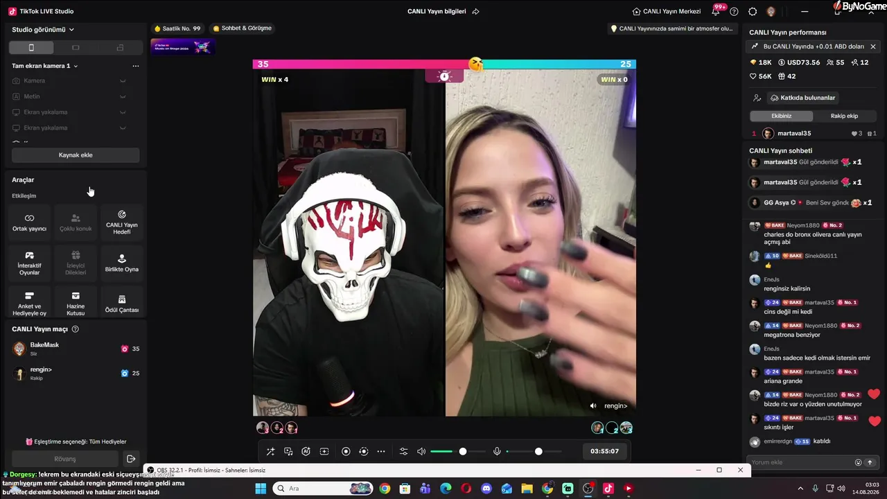Mute the speaker volume

point(421,452)
